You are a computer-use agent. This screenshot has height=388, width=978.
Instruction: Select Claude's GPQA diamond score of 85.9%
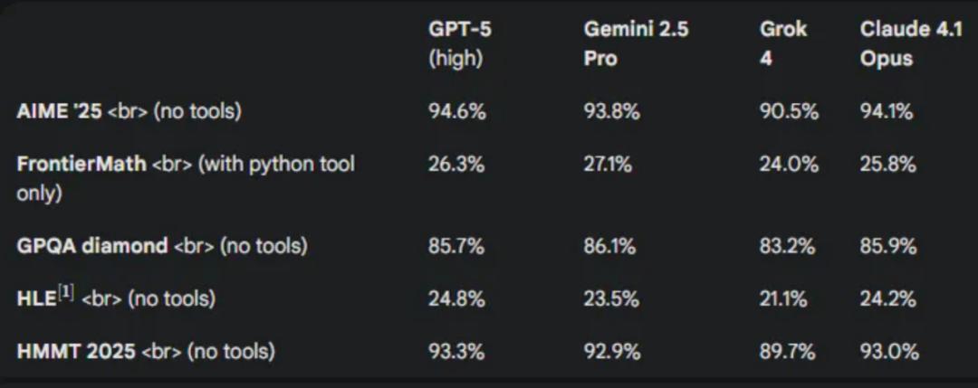pyautogui.click(x=889, y=246)
